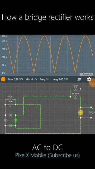This screenshot has width=95, height=169.
Task: Tap the Min -1 nV readout
Action: pos(31,79)
